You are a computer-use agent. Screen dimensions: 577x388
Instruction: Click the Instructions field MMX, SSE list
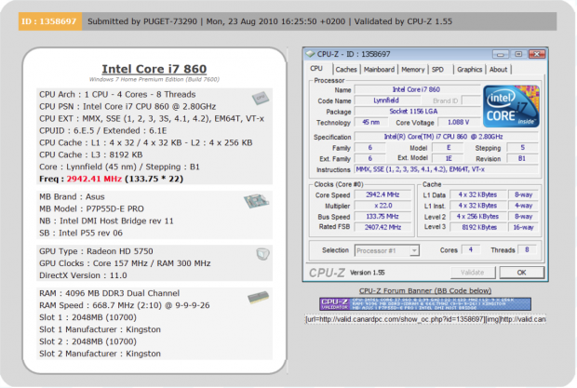(446, 169)
